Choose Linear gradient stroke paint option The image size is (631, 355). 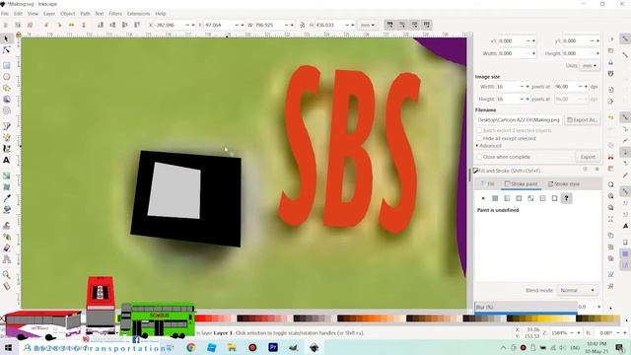(x=507, y=198)
